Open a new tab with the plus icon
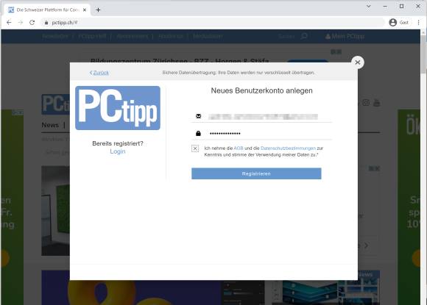Viewport: 427px width, 305px height. (x=99, y=10)
